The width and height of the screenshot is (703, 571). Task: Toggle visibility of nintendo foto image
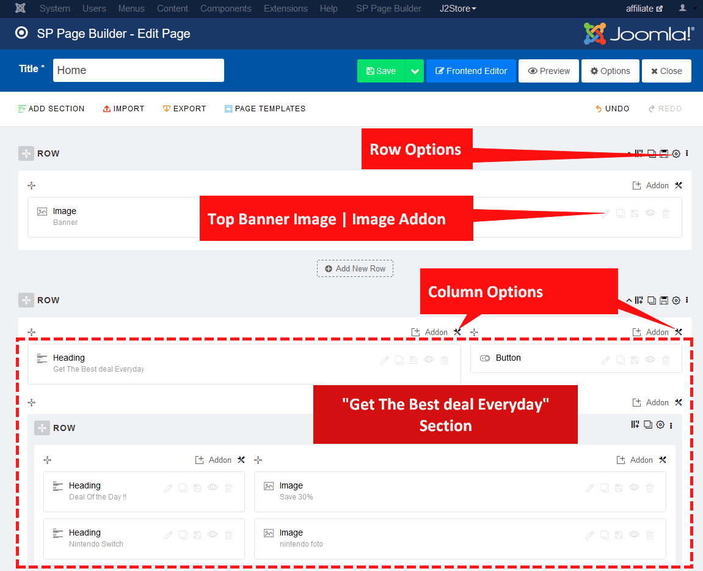tap(635, 535)
